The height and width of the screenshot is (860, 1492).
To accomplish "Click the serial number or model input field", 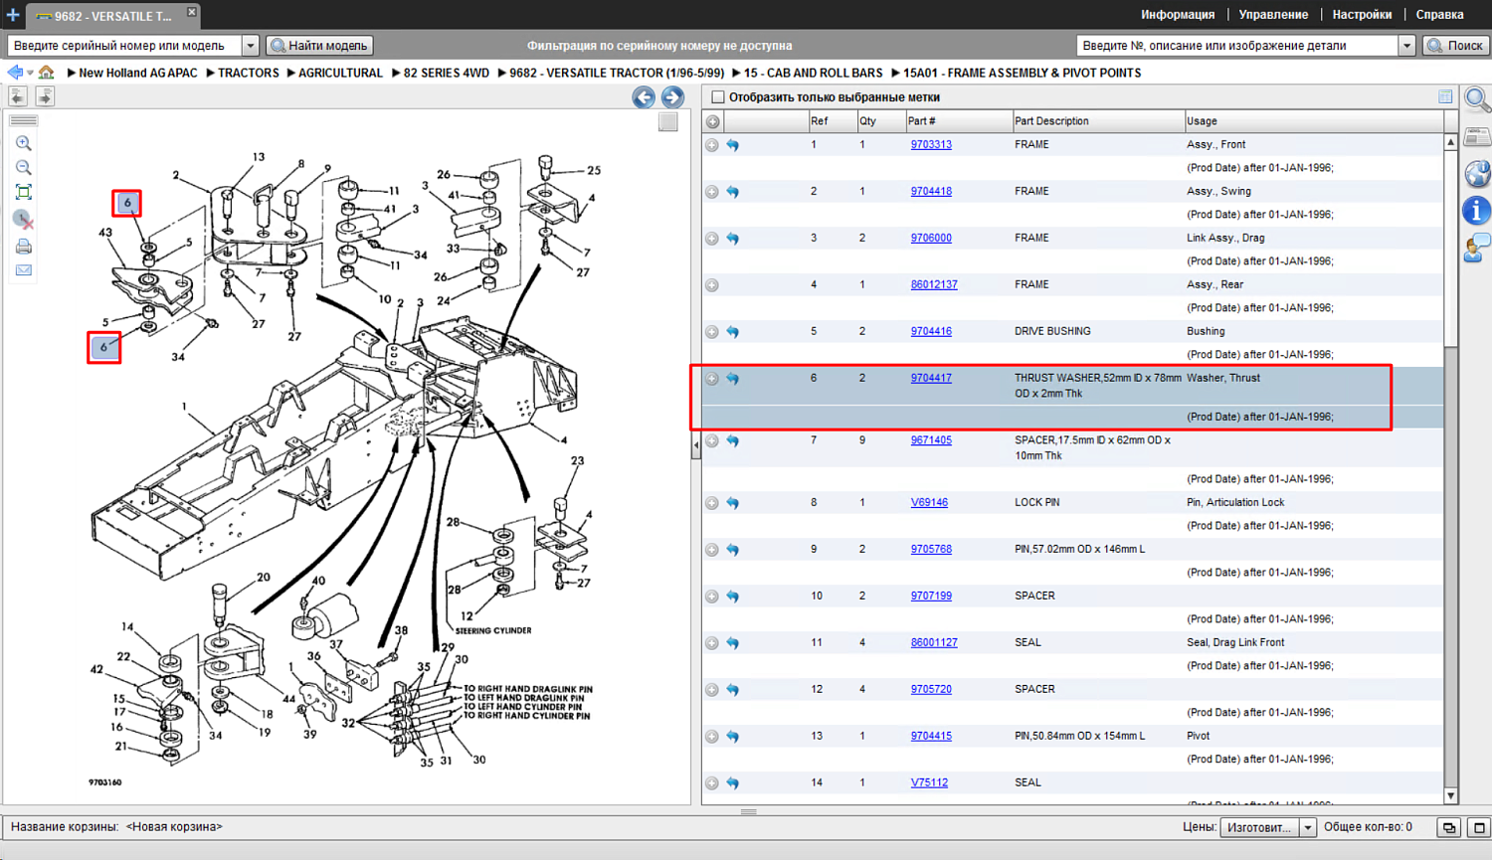I will coord(125,46).
